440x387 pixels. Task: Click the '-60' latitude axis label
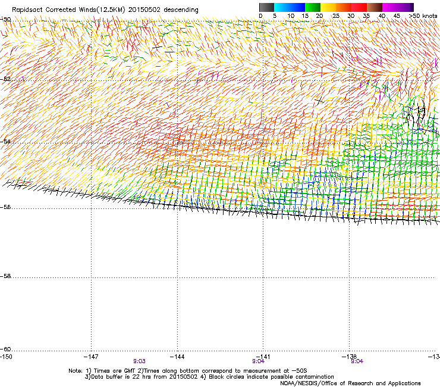click(x=5, y=349)
